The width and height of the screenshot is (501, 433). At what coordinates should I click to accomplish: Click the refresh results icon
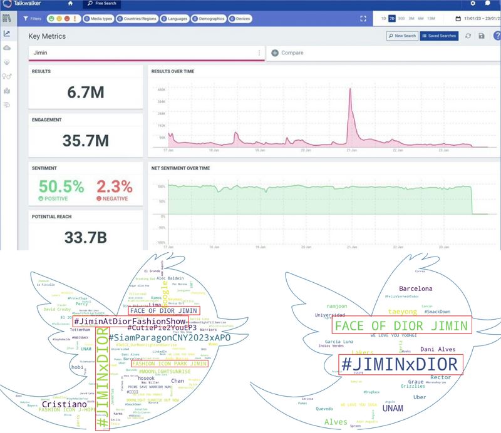click(468, 36)
